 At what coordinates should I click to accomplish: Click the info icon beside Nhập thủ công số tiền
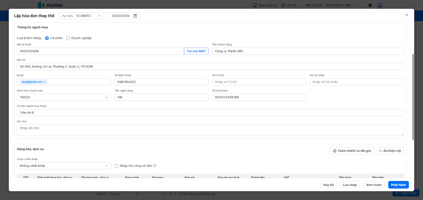155,166
